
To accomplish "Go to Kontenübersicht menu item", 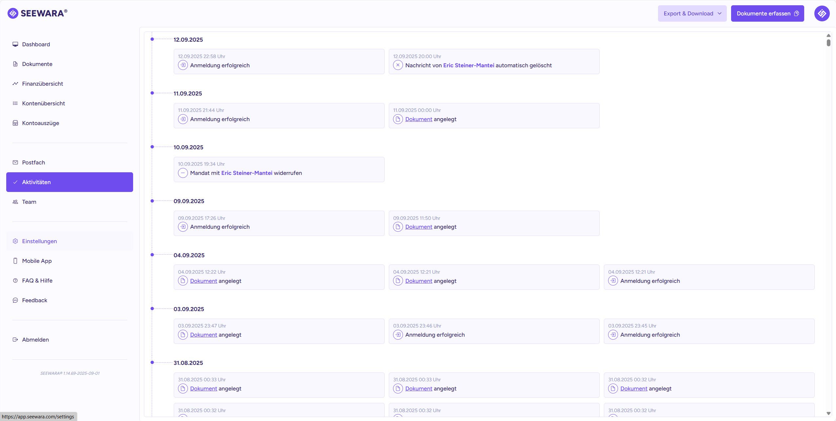I will pyautogui.click(x=43, y=103).
